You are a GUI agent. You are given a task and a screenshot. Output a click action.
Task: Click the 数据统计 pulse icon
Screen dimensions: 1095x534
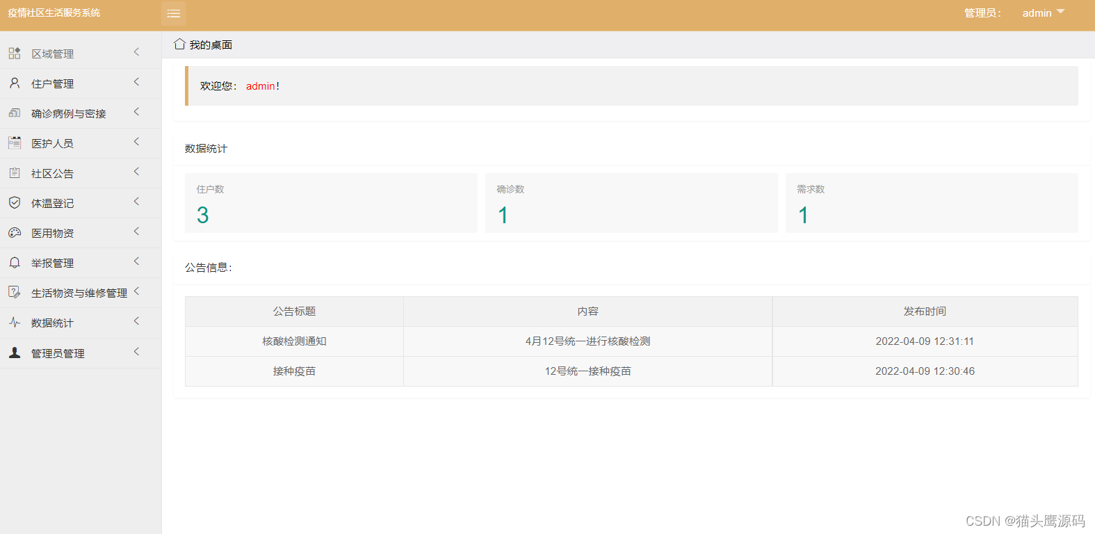pyautogui.click(x=15, y=322)
